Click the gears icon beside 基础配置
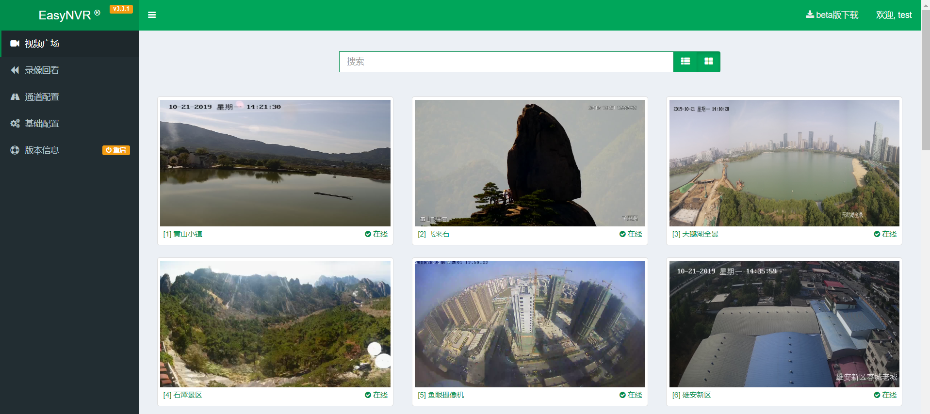The image size is (930, 414). click(15, 124)
